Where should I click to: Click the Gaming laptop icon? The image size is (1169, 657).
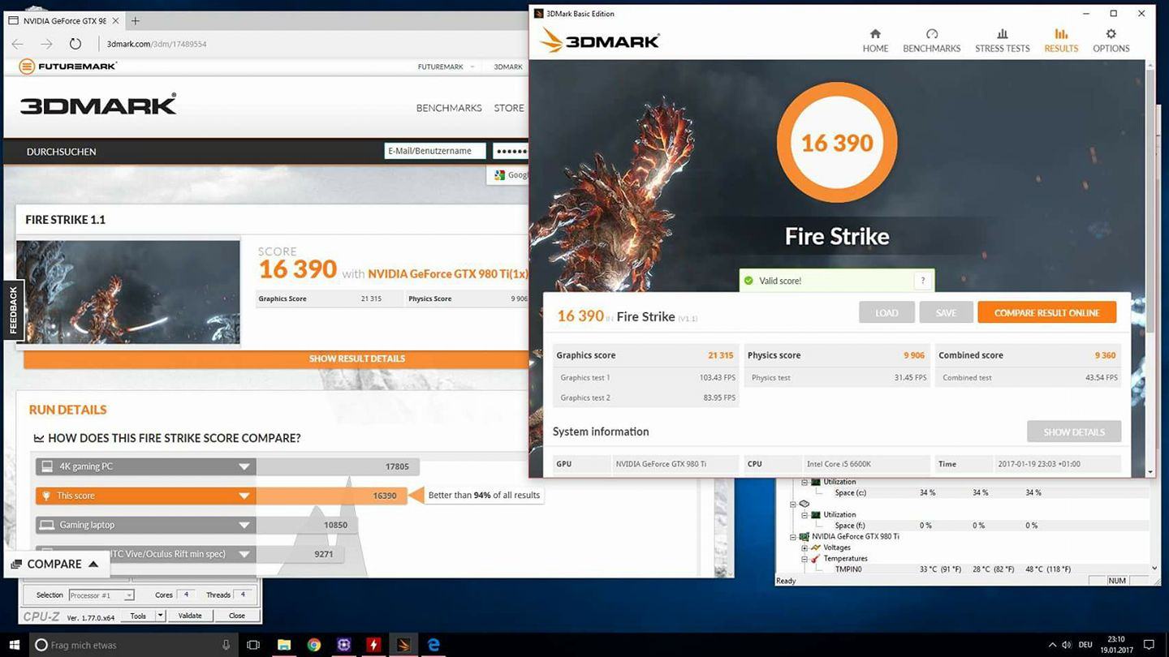coord(47,525)
